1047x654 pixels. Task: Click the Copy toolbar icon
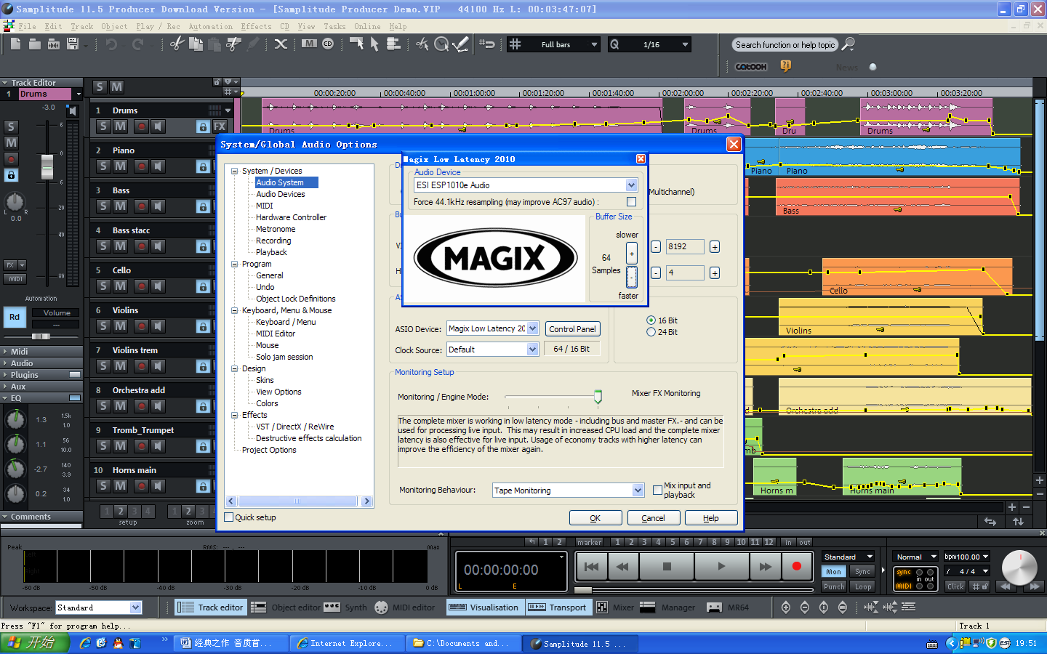point(196,44)
